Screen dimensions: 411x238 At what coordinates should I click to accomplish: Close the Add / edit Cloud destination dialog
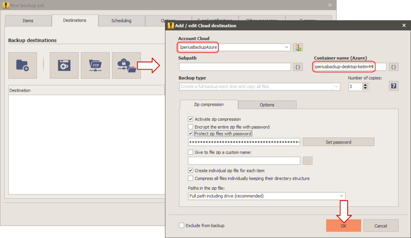pos(404,25)
